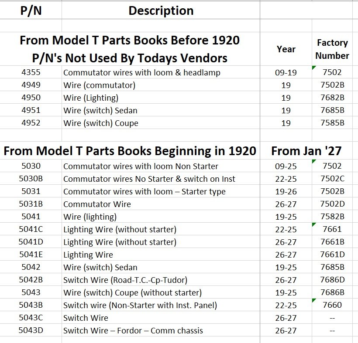Select the 'Commutator Wire' cell for 5031B
358x343 pixels.
[x=97, y=204]
